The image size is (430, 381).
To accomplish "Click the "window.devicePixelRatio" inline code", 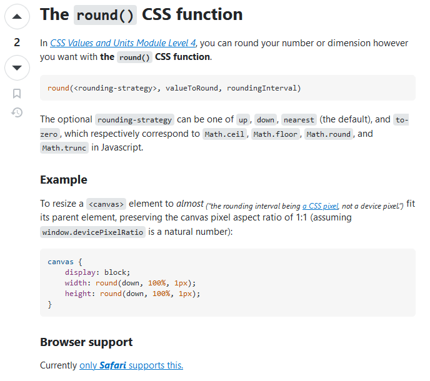I will point(92,232).
